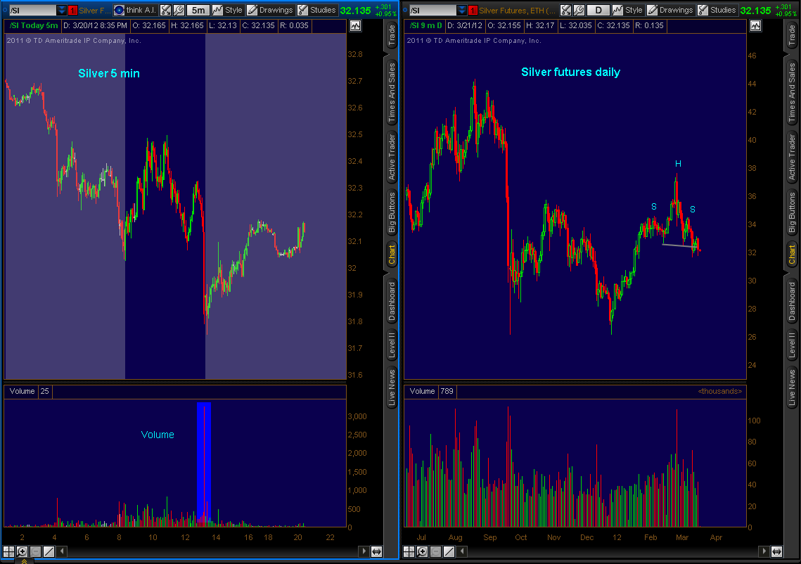Pick the trendline drawing tool below left chart
This screenshot has height=564, width=801.
point(49,551)
